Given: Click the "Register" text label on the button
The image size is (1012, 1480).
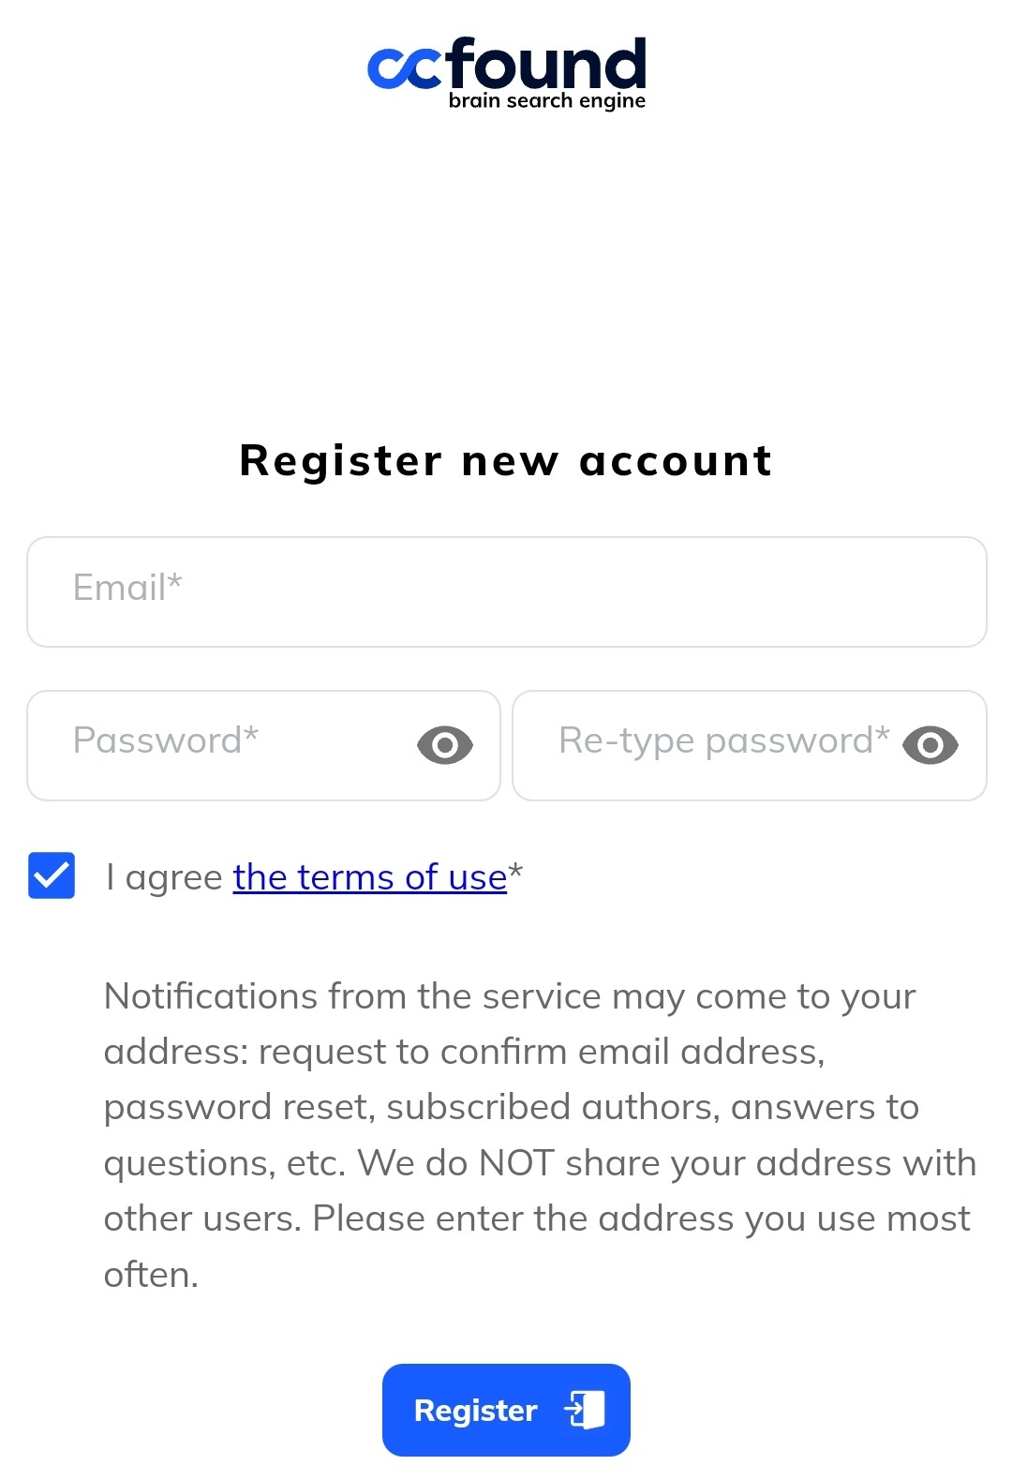Looking at the screenshot, I should click(475, 1410).
